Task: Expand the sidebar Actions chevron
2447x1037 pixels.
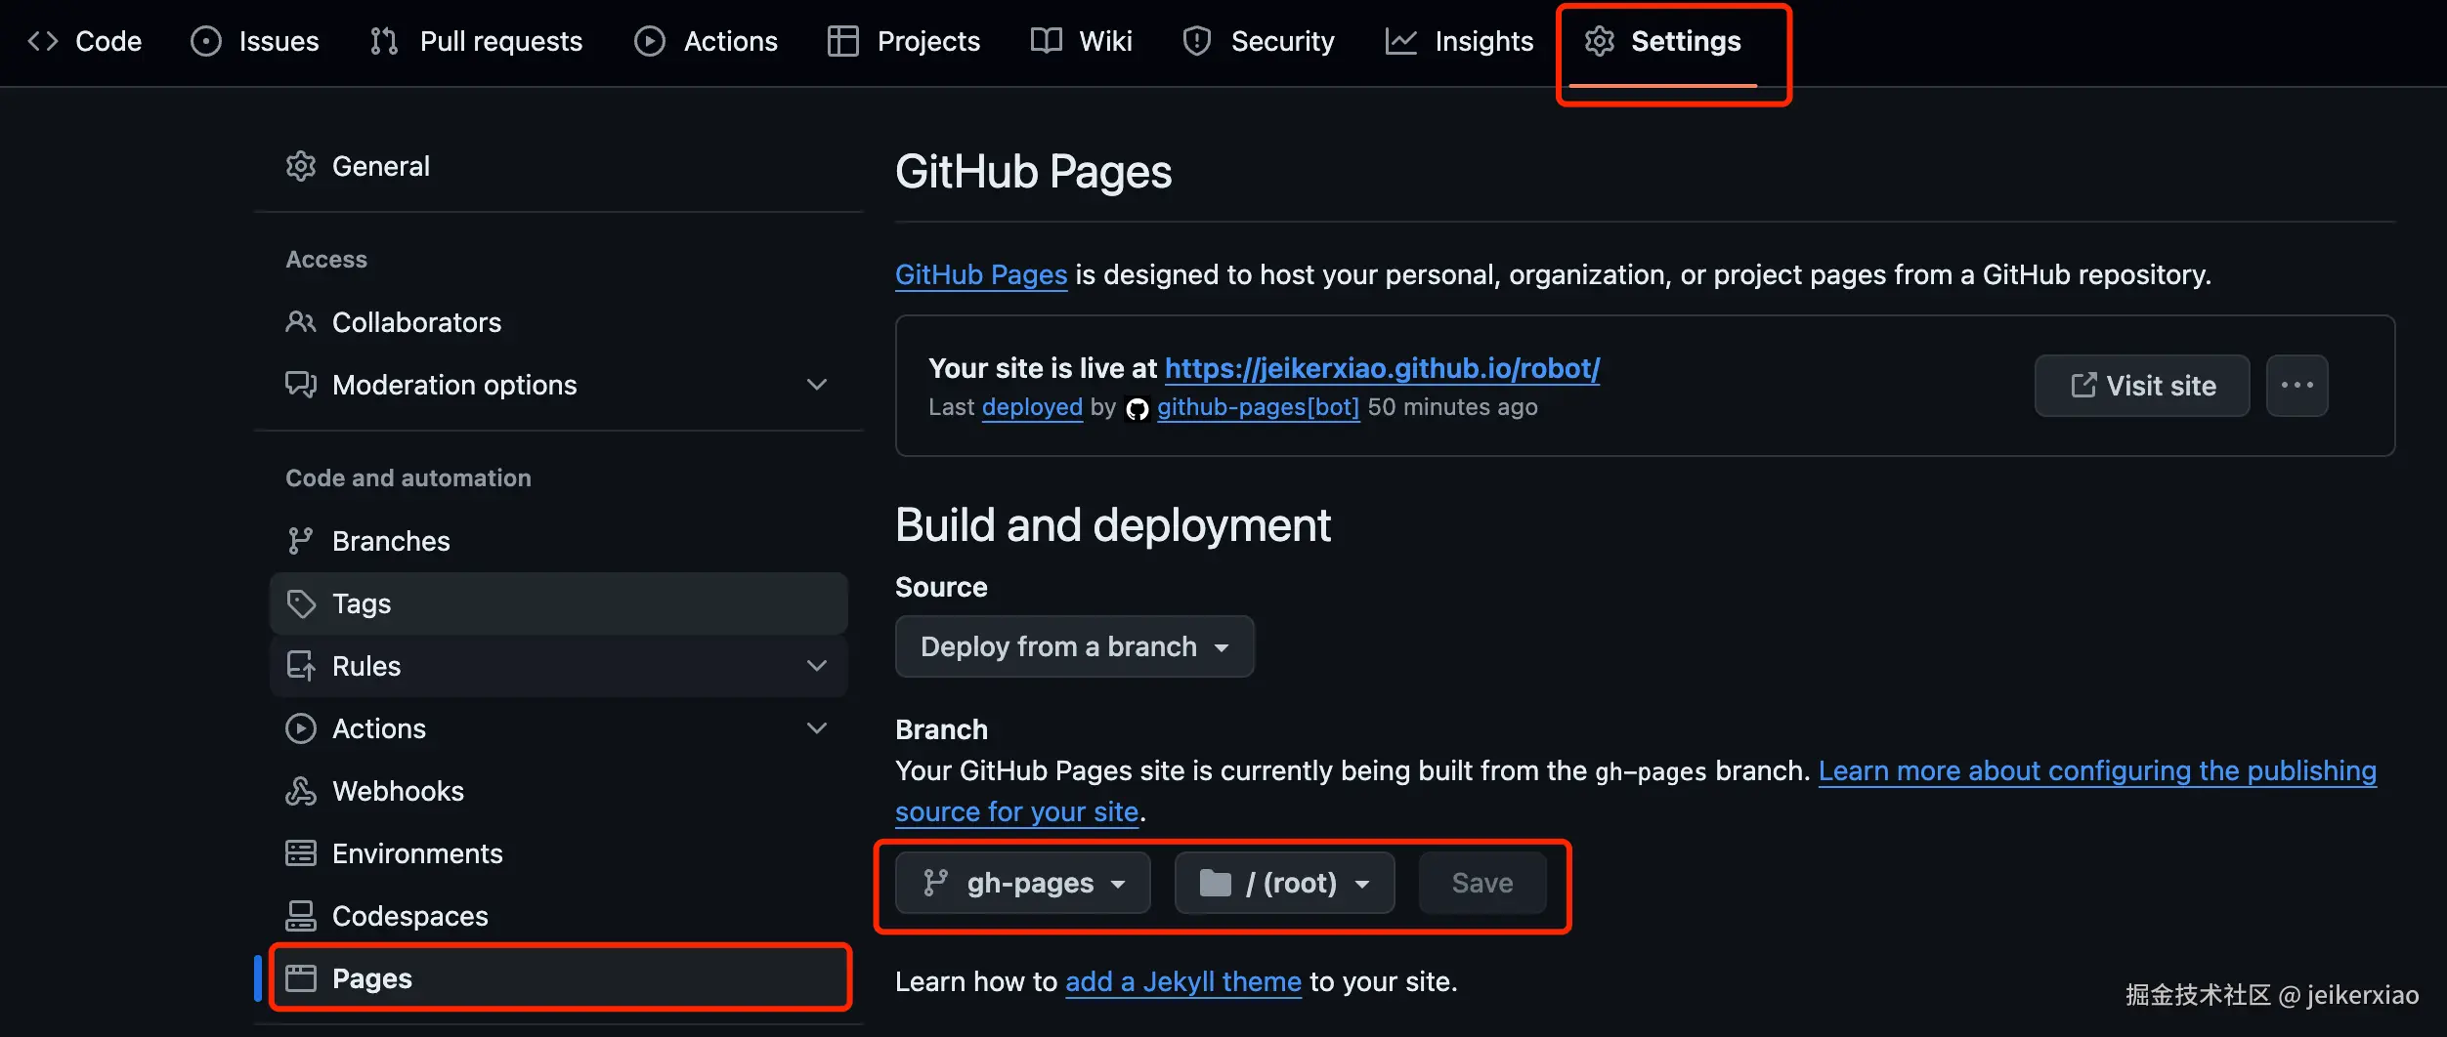Action: click(x=817, y=728)
